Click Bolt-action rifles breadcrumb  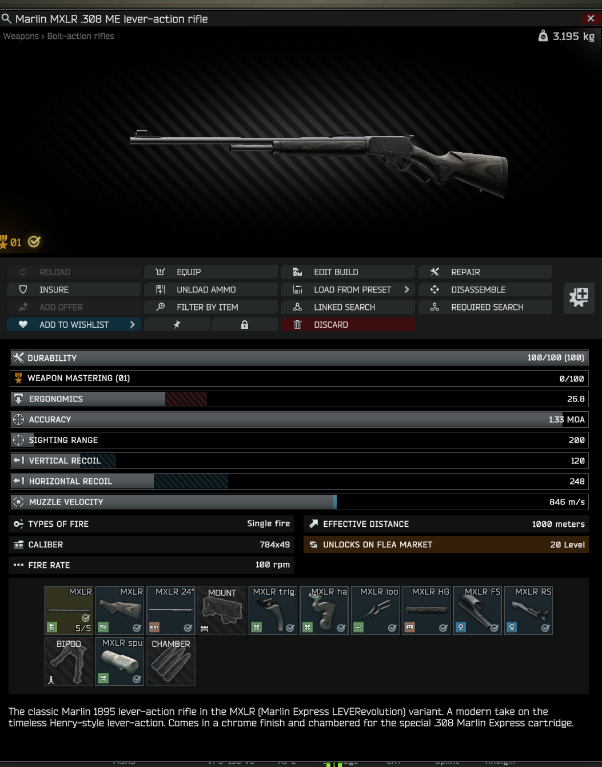pyautogui.click(x=81, y=36)
